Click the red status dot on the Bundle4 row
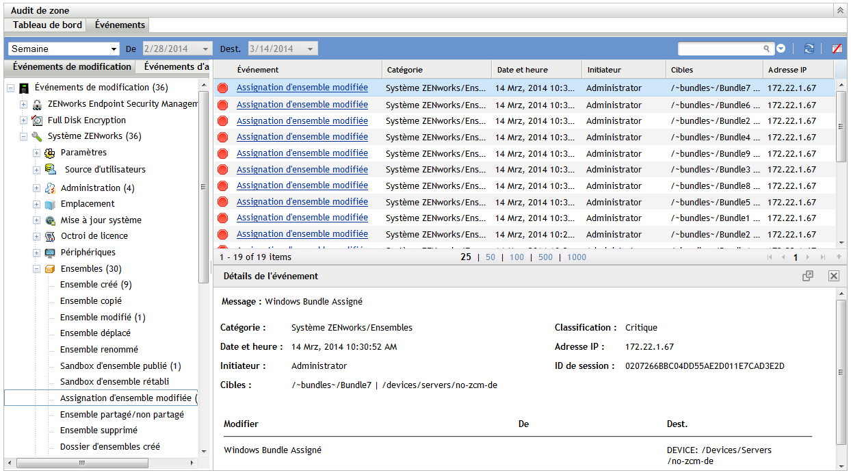The height and width of the screenshot is (475, 851). coord(222,137)
